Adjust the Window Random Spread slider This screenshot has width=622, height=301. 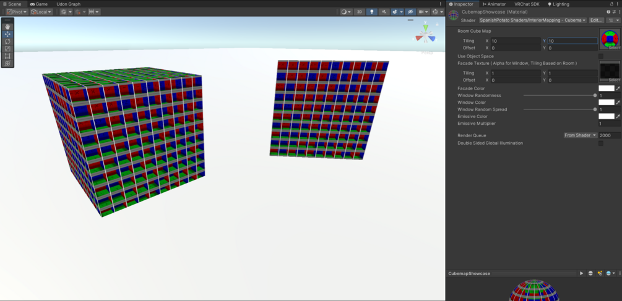559,109
